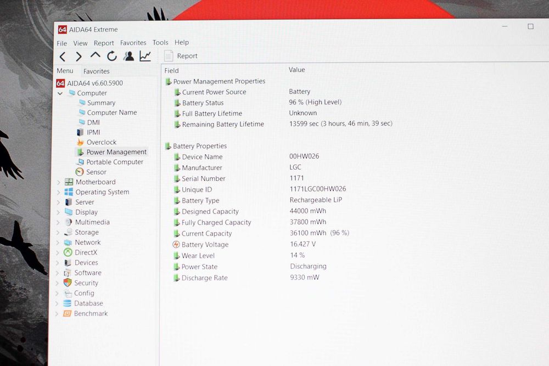
Task: Expand the DirectX node
Action: (x=58, y=252)
